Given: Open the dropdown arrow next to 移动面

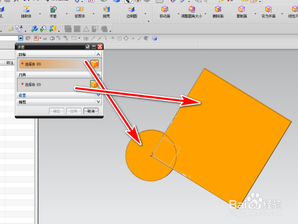Looking at the screenshot, I should [x=178, y=14].
